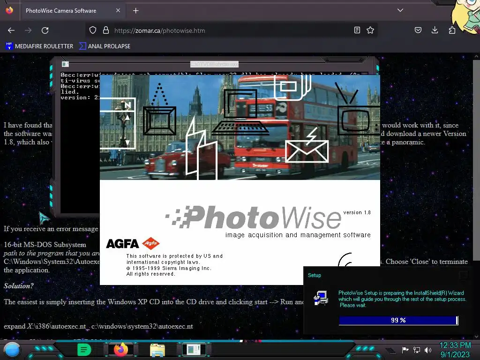Screen dimensions: 480x360
Task: Click the network tray icon
Action: 417,350
